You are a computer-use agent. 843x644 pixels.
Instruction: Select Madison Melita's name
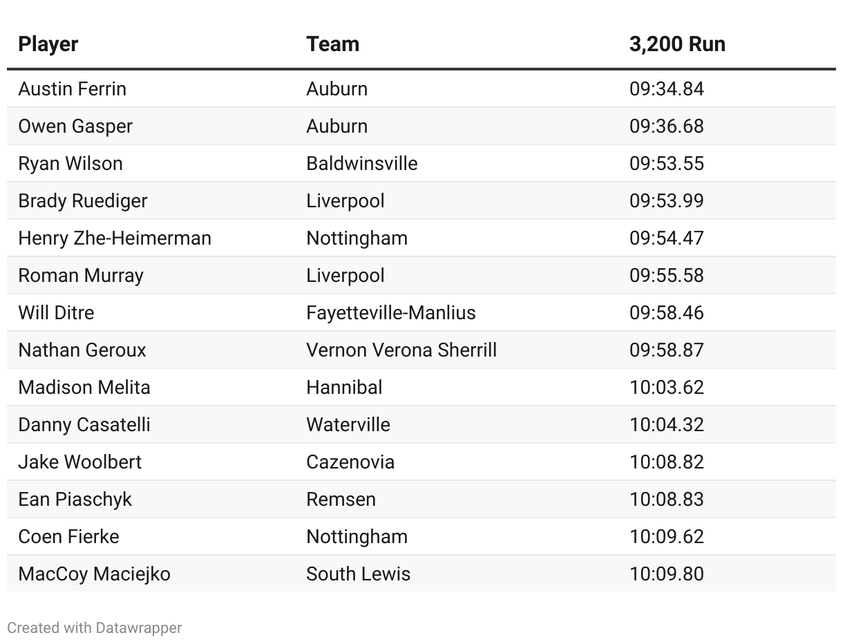coord(84,388)
